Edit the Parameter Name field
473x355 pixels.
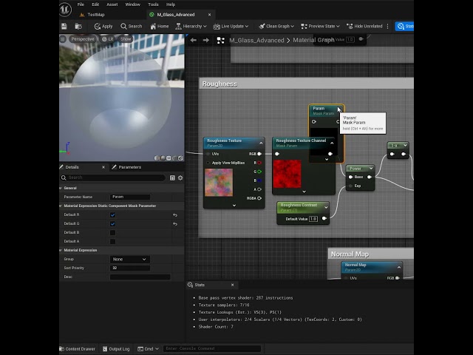pos(130,197)
